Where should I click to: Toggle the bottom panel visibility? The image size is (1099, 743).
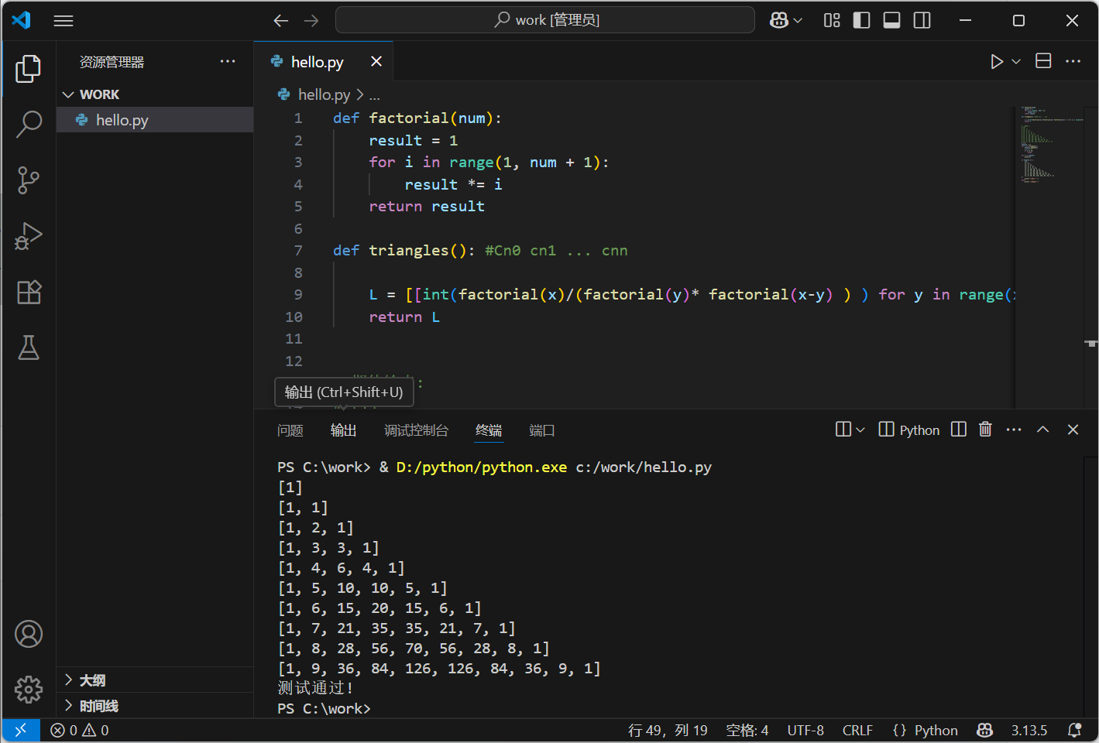(891, 20)
